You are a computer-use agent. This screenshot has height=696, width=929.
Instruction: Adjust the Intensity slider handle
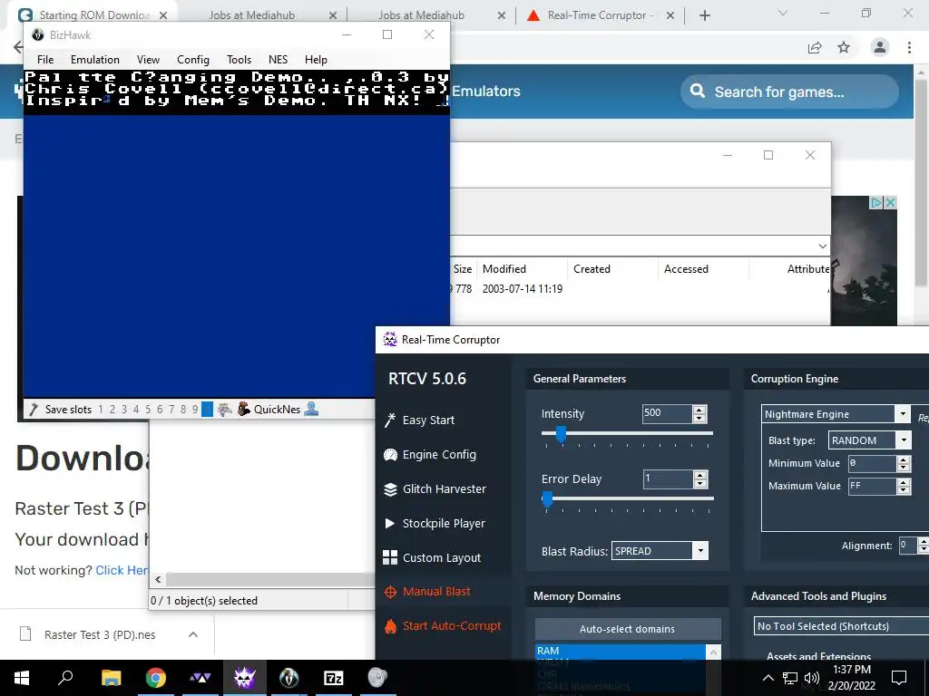[x=561, y=435]
